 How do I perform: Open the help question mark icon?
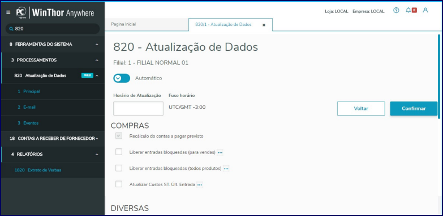[396, 10]
